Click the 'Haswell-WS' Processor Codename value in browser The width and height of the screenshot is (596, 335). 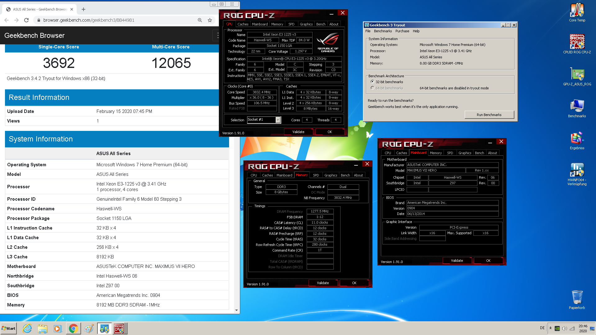click(109, 209)
